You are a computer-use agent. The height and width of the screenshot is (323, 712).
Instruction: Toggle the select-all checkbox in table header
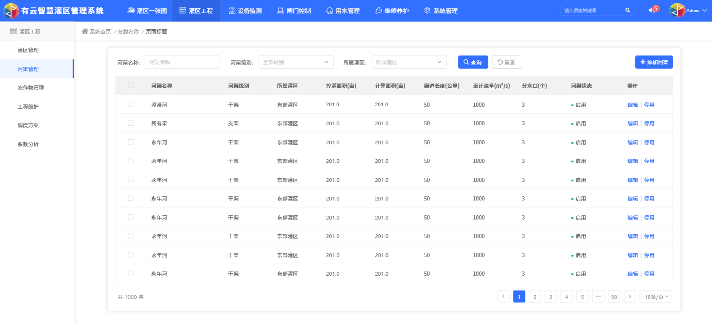(x=131, y=85)
